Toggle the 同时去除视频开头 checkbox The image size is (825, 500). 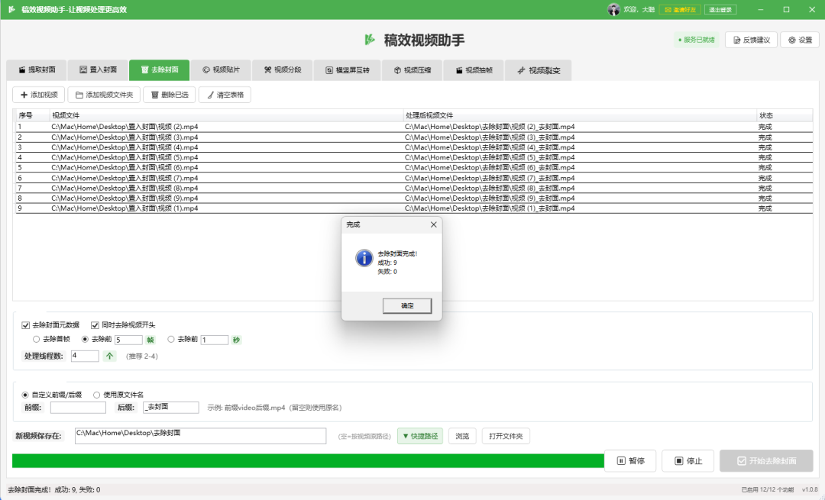pos(95,324)
